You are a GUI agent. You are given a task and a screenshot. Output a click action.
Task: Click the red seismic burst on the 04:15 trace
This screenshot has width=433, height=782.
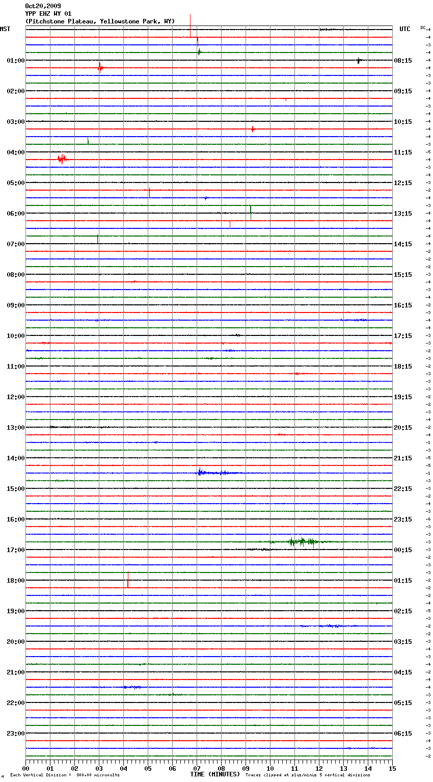pyautogui.click(x=62, y=159)
